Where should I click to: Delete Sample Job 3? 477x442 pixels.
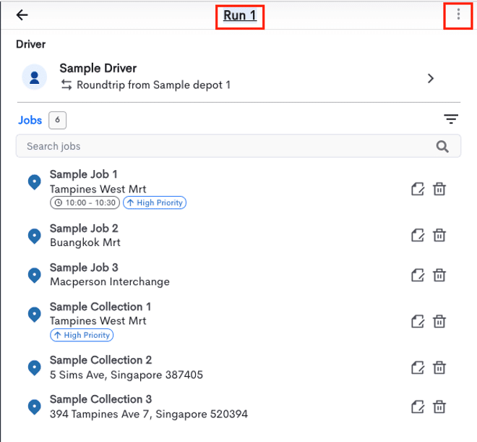coord(439,275)
